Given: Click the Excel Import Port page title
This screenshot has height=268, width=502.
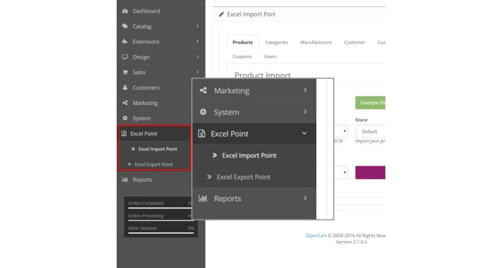Looking at the screenshot, I should tap(251, 14).
